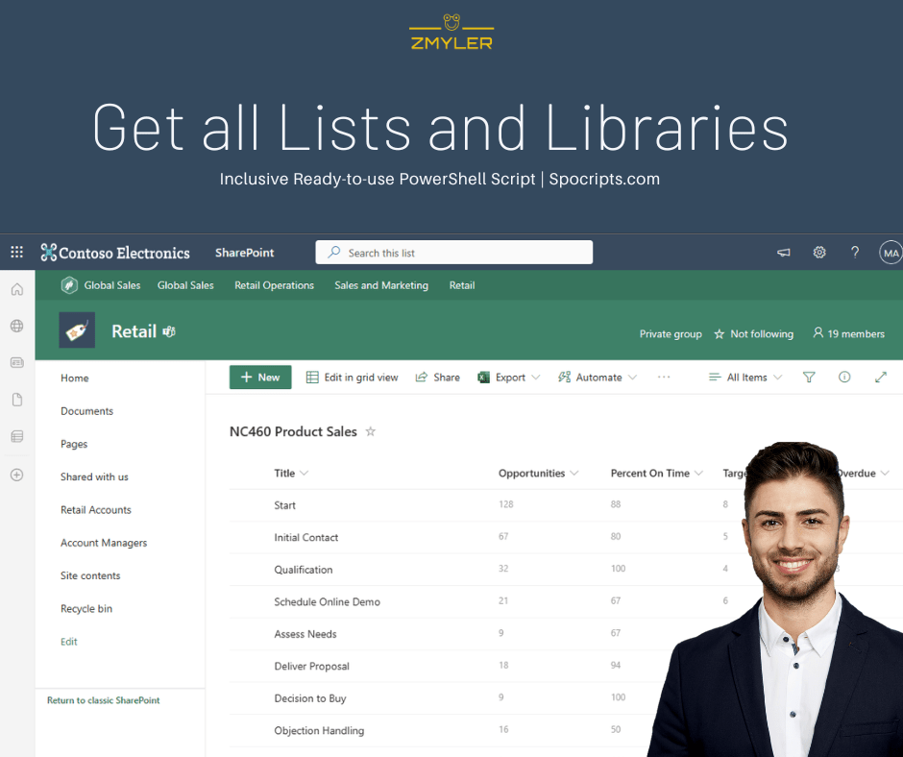Screen dimensions: 903x757
Task: Click inside the Search this list field
Action: coord(453,252)
